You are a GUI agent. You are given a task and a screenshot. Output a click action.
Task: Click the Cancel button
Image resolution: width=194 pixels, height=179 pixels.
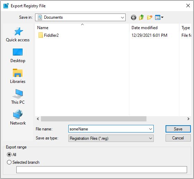point(178,138)
